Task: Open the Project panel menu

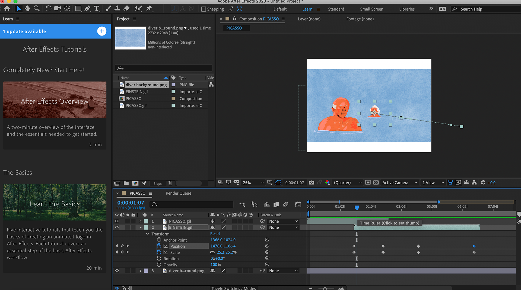Action: coord(134,19)
